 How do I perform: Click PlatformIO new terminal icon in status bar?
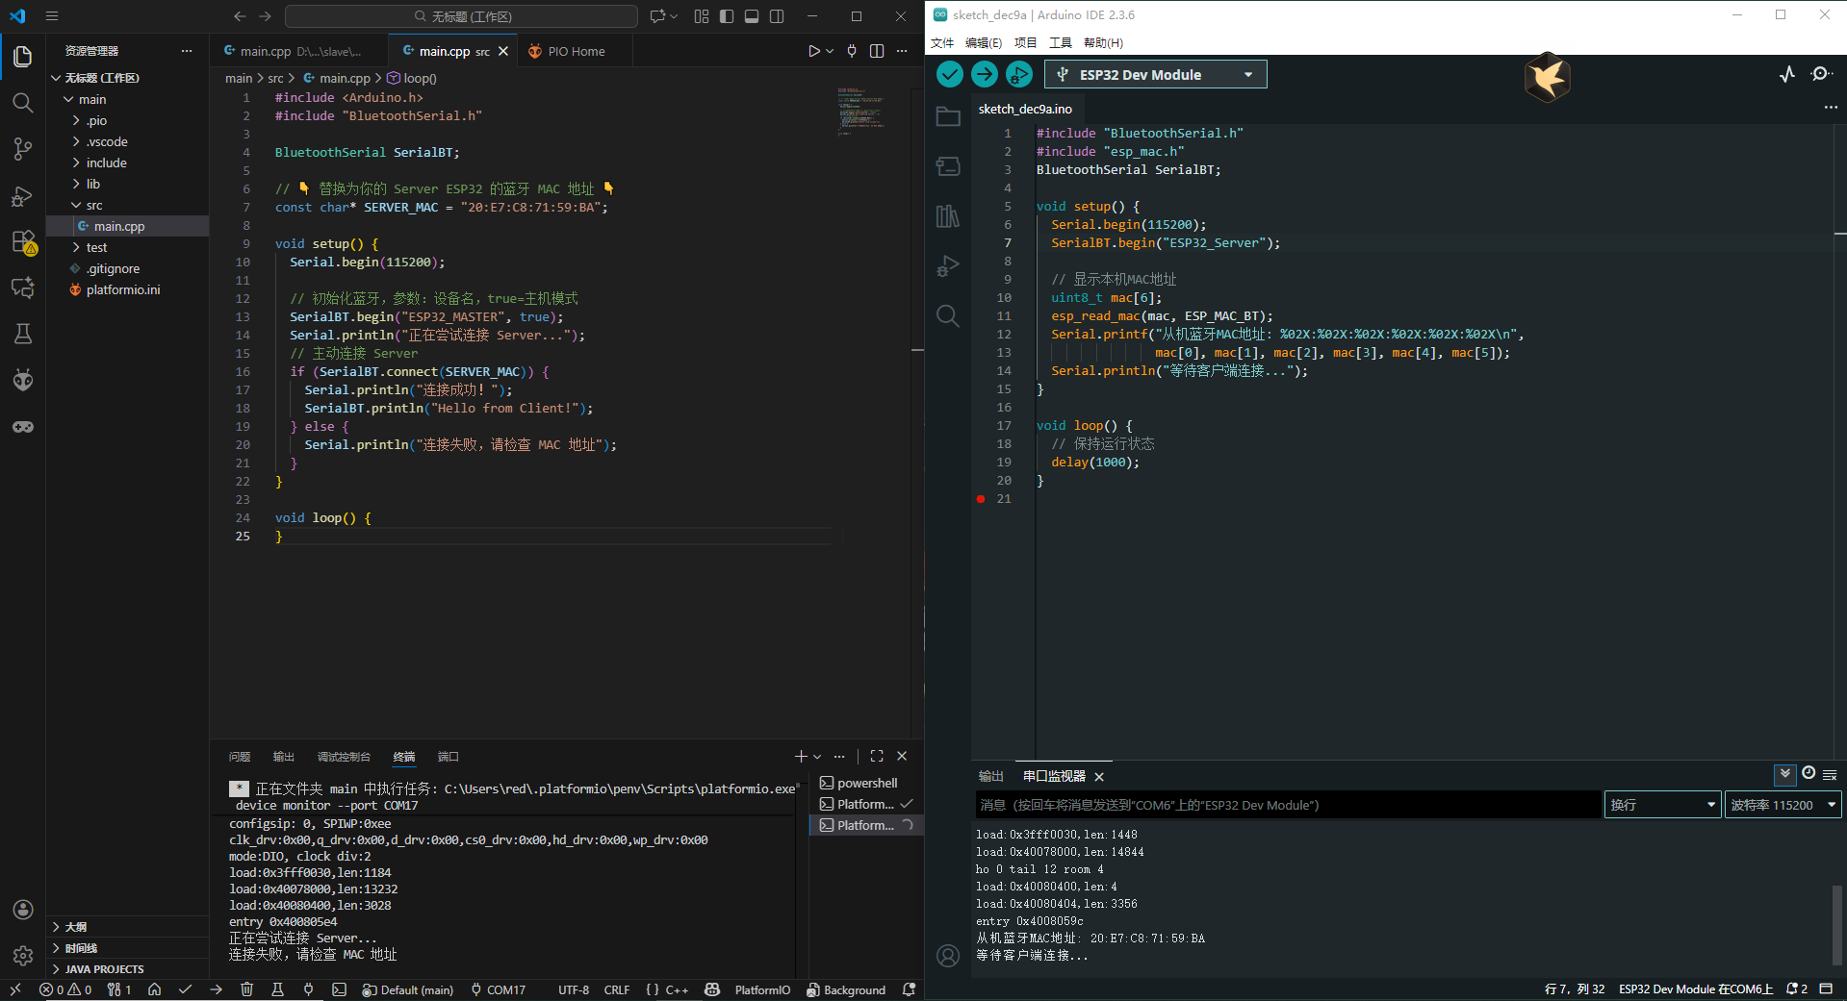(339, 989)
